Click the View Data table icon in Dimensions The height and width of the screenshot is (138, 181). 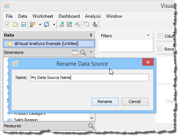tap(75, 52)
